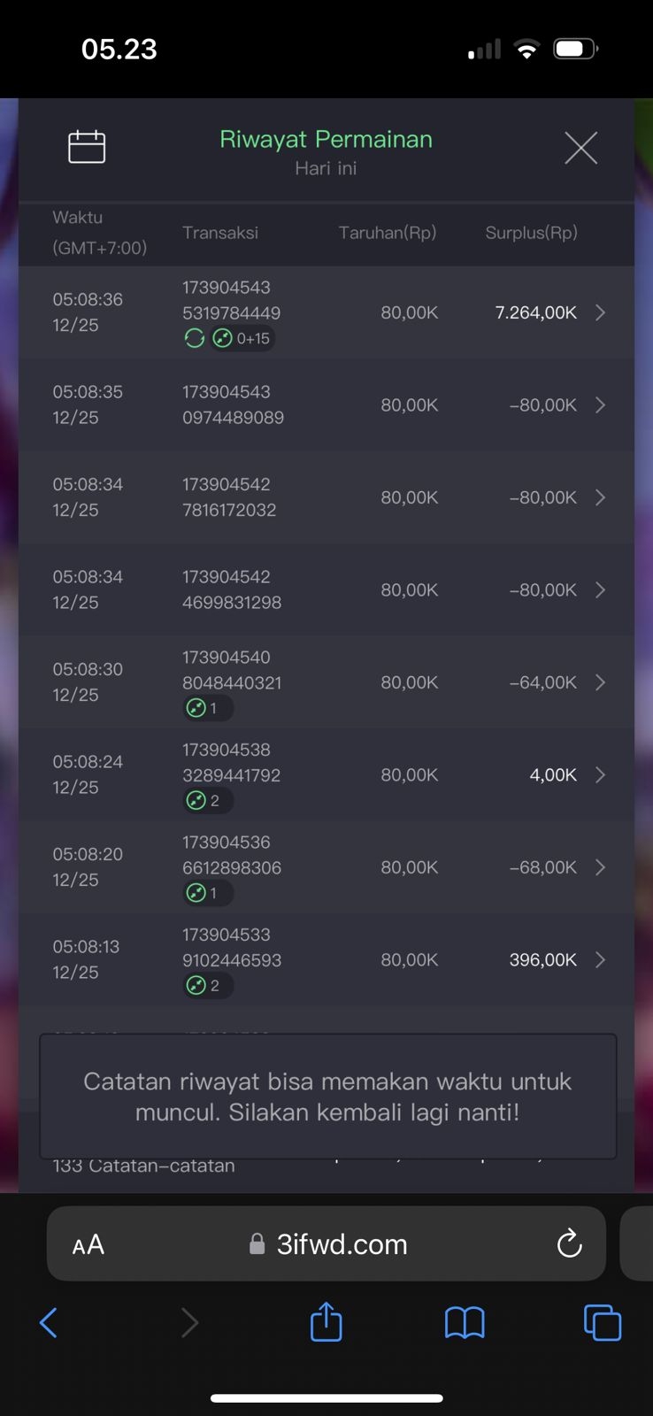Viewport: 653px width, 1416px height.
Task: Expand details for the 05:08:35 transaction
Action: [600, 404]
